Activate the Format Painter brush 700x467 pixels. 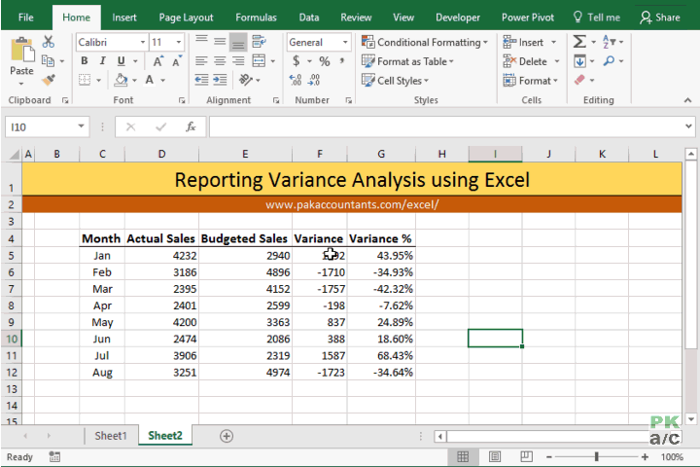(49, 80)
